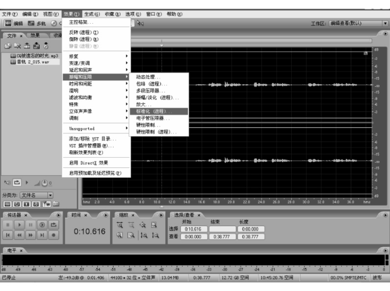Viewport: 390px width, 291px height.
Task: Close the 电平 panel tab
Action: 21,251
